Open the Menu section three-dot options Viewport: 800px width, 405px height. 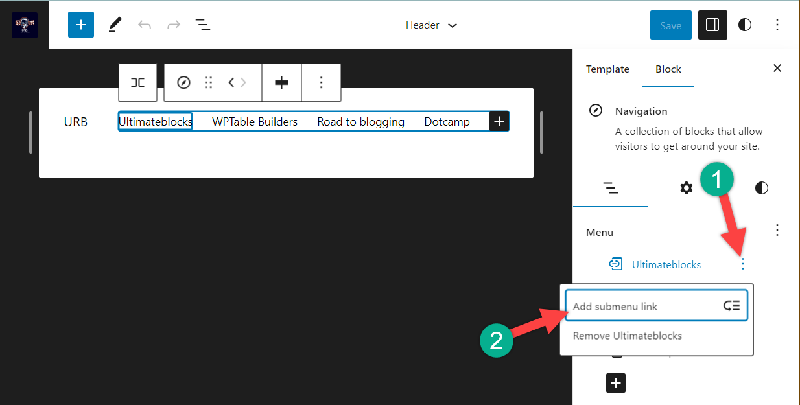click(x=777, y=230)
